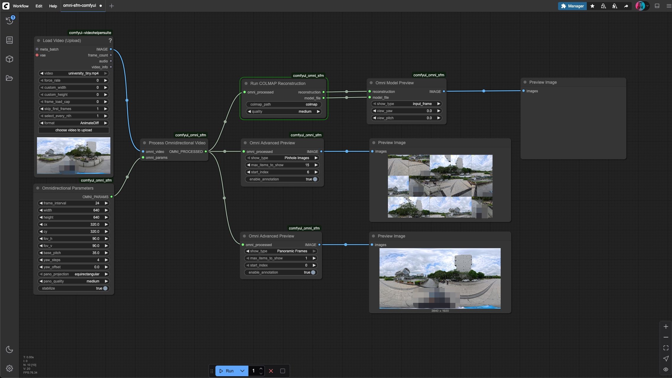Open settings gear icon
This screenshot has width=672, height=378.
coord(9,368)
